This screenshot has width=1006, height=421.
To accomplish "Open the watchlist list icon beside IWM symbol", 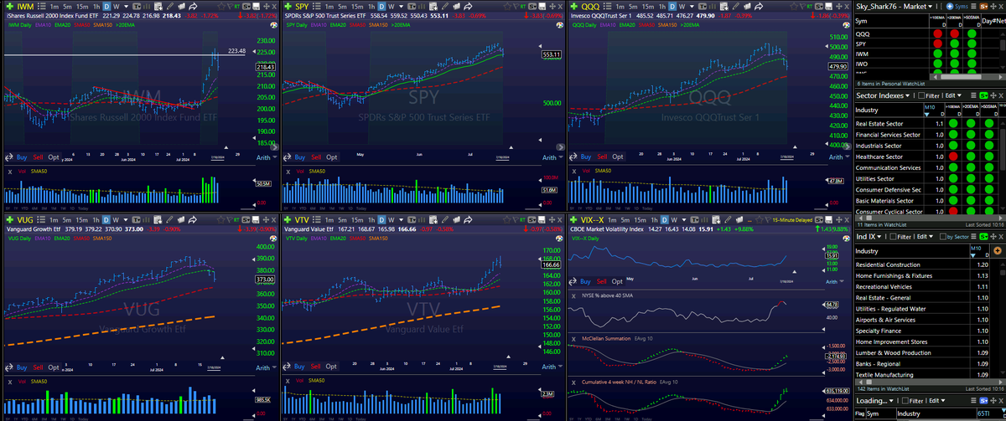I will pos(42,7).
